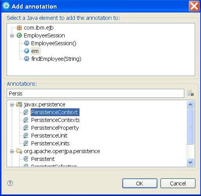Click the com.ibm.ejb package icon
The width and height of the screenshot is (201, 196).
[19, 28]
